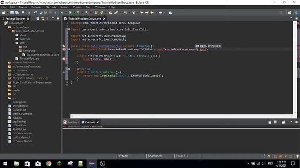Click the Open Type folder toolbar icon
The height and width of the screenshot is (168, 300).
point(111,13)
